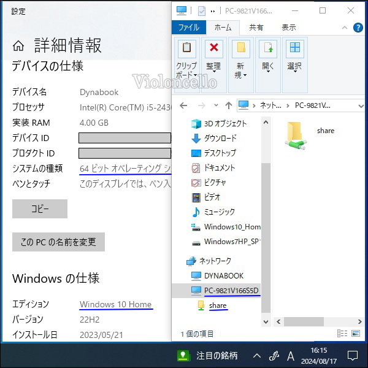Click address bar chevron before ネット...

254,106
